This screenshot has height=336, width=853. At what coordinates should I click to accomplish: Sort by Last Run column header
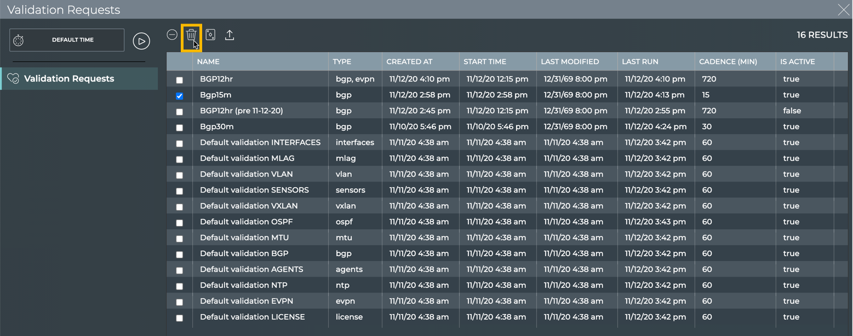(640, 62)
